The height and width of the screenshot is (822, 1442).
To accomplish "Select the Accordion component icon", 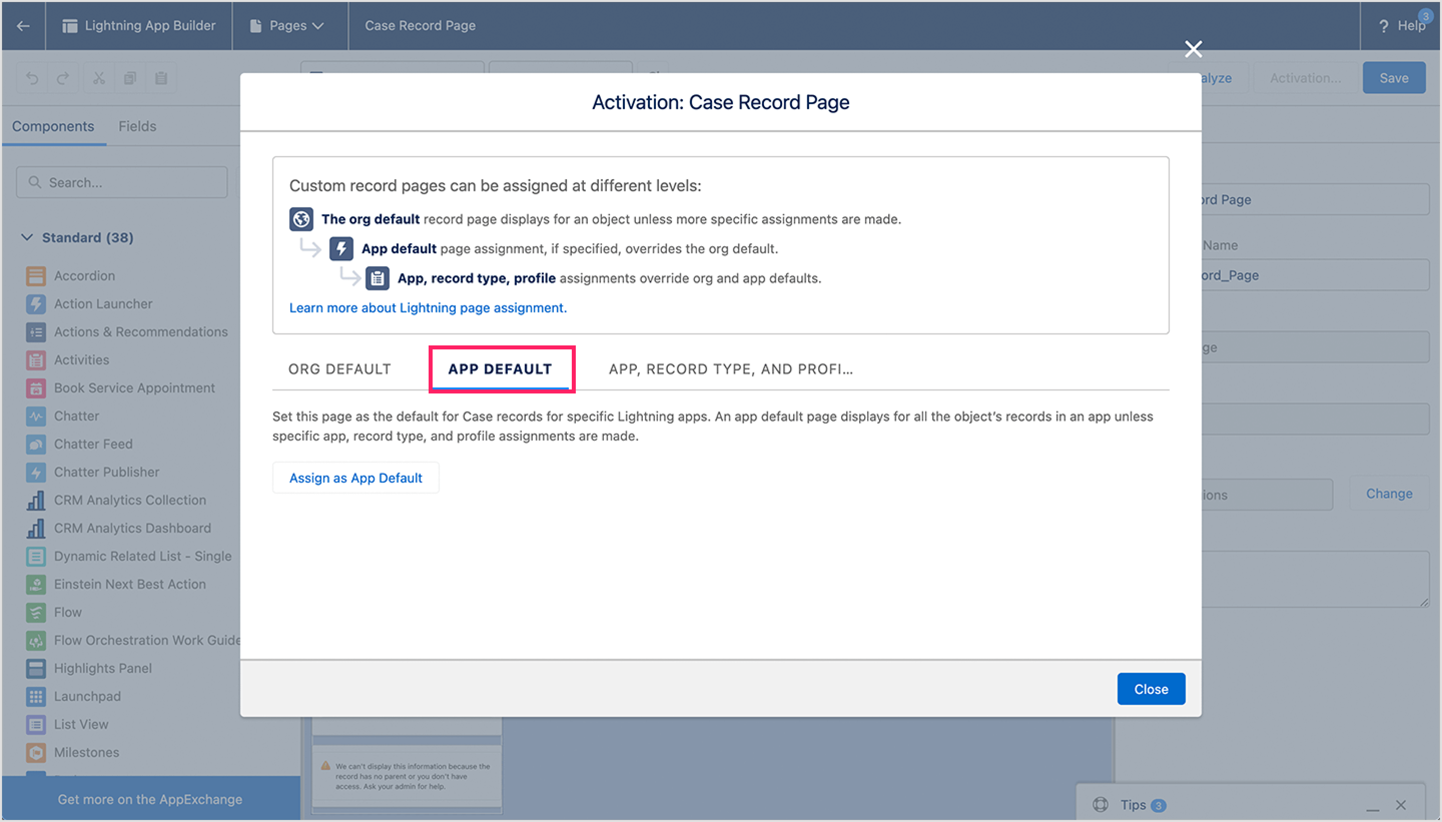I will 36,275.
